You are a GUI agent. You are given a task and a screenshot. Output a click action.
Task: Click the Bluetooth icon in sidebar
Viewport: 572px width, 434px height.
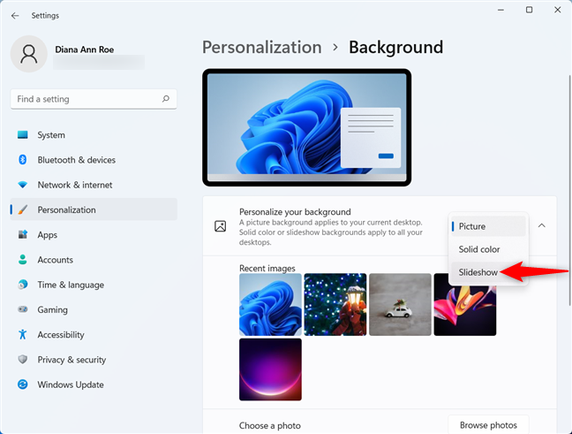pos(23,160)
